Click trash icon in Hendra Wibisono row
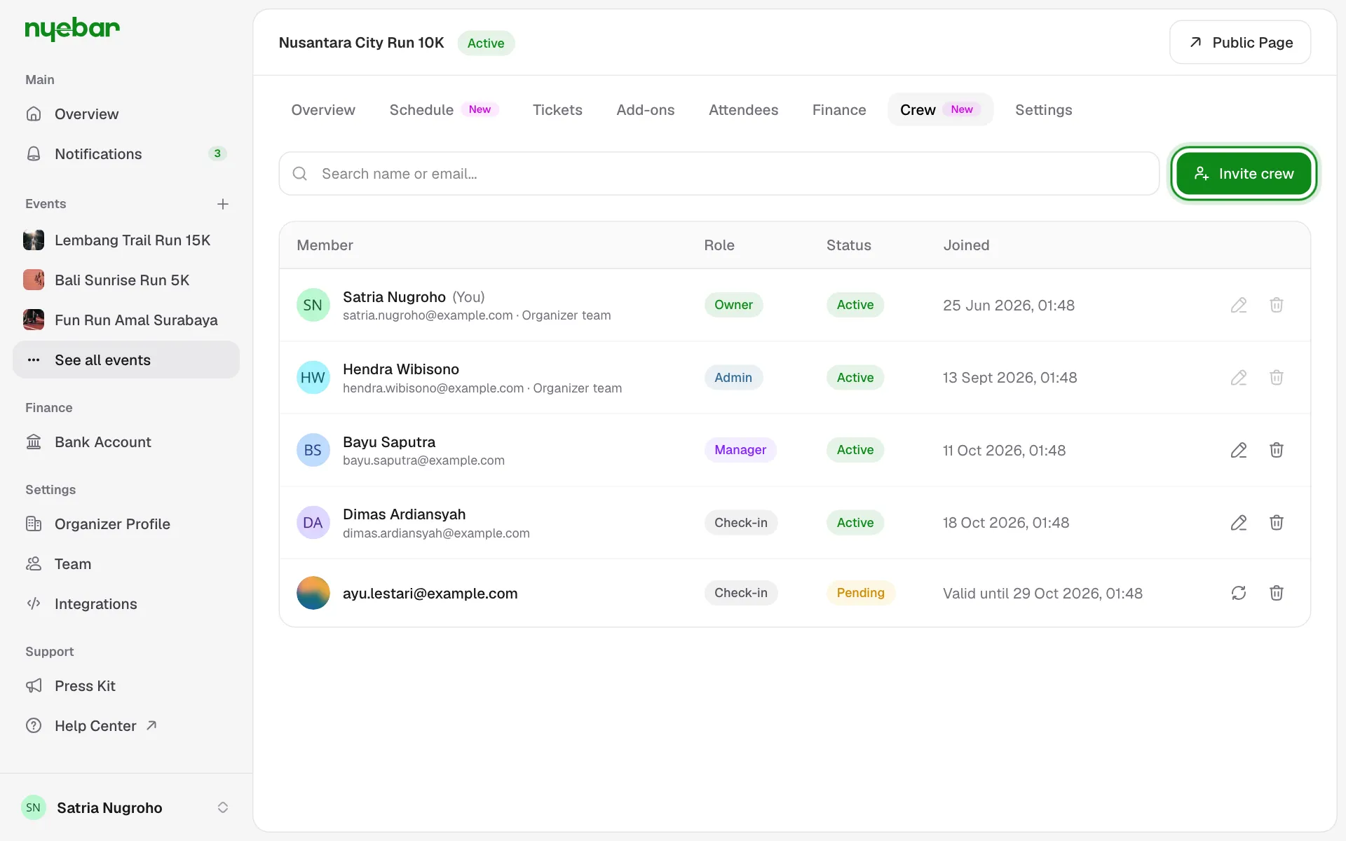1346x841 pixels. pos(1277,378)
